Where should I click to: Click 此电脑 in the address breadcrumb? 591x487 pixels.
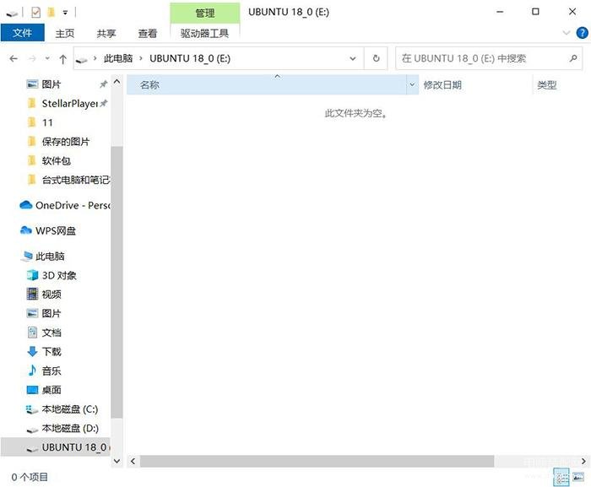point(117,59)
